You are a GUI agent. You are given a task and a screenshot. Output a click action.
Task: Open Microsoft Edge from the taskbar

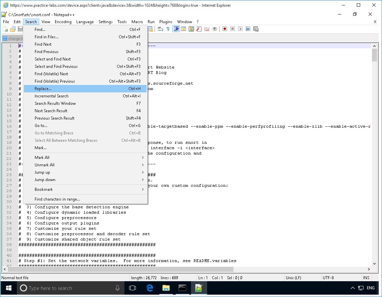point(150,288)
